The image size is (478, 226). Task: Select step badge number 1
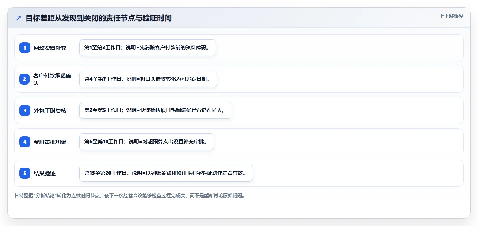[25, 48]
